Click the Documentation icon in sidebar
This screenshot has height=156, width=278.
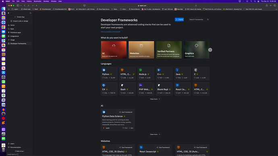pyautogui.click(x=9, y=147)
